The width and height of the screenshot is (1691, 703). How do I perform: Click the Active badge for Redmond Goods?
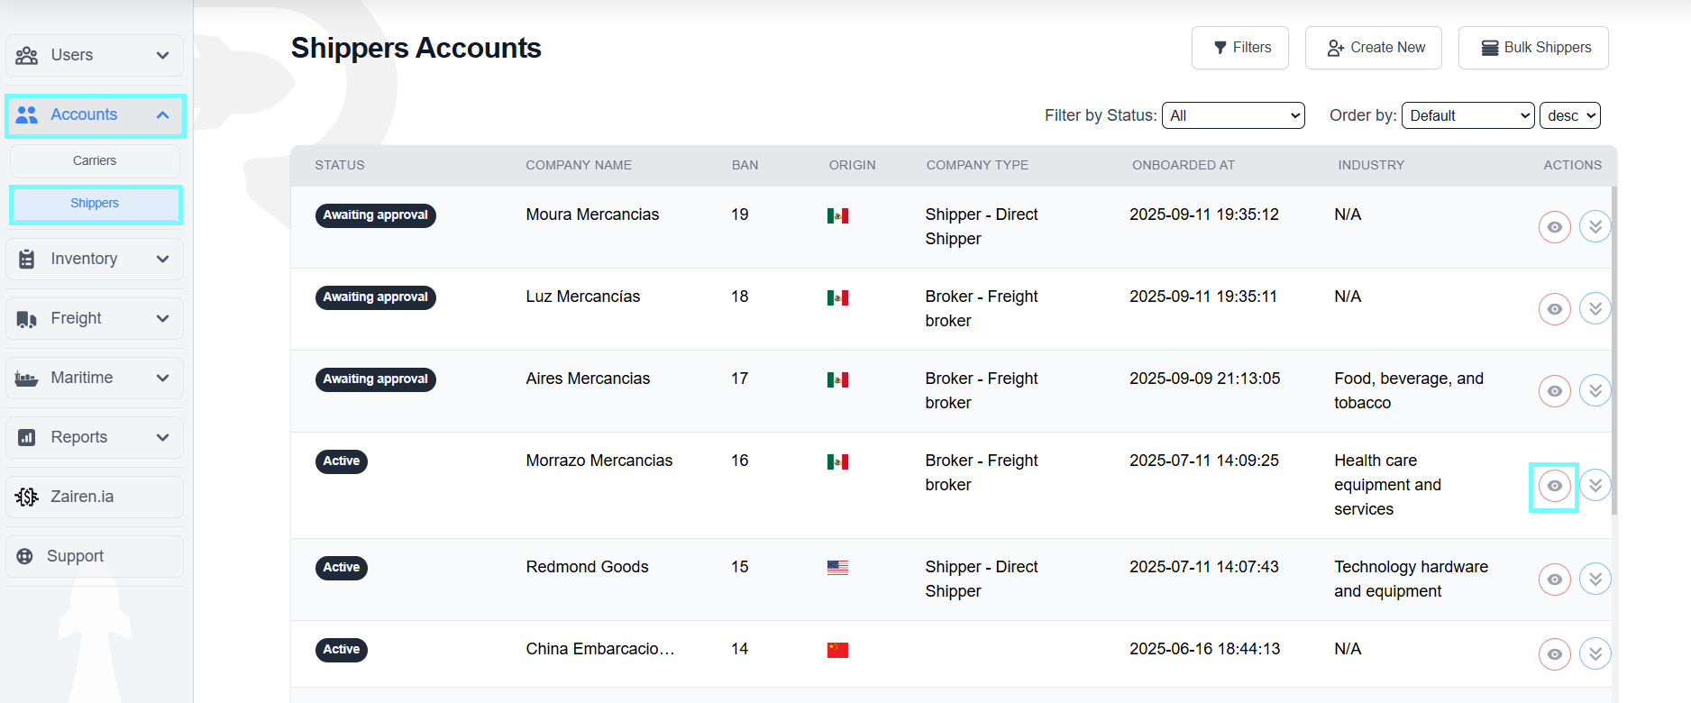(x=342, y=568)
